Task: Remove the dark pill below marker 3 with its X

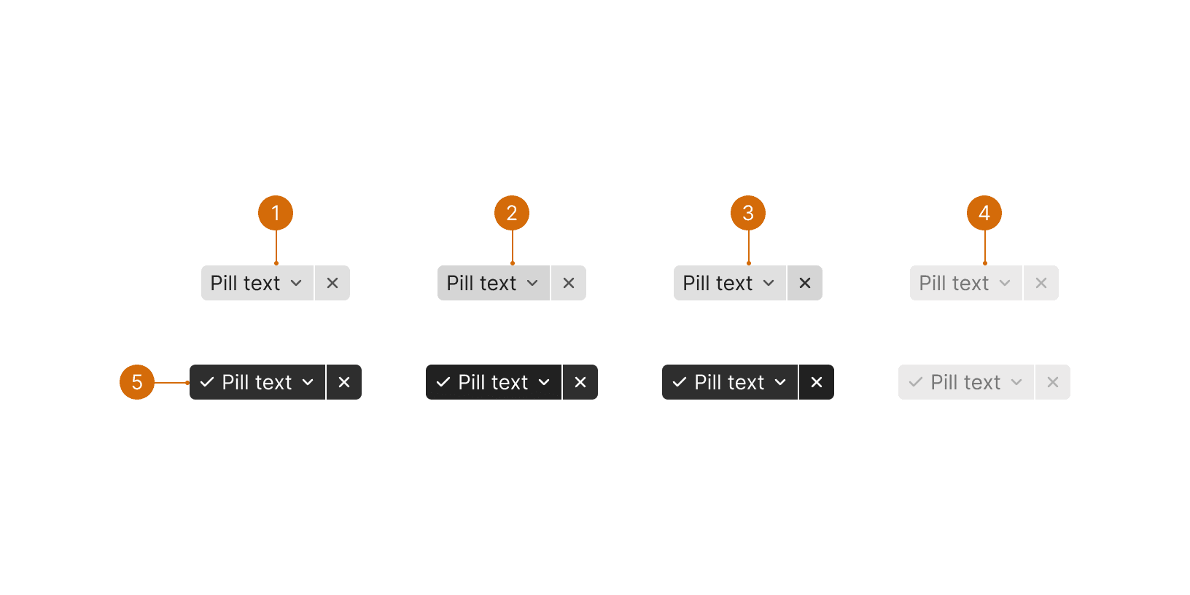Action: pyautogui.click(x=817, y=382)
